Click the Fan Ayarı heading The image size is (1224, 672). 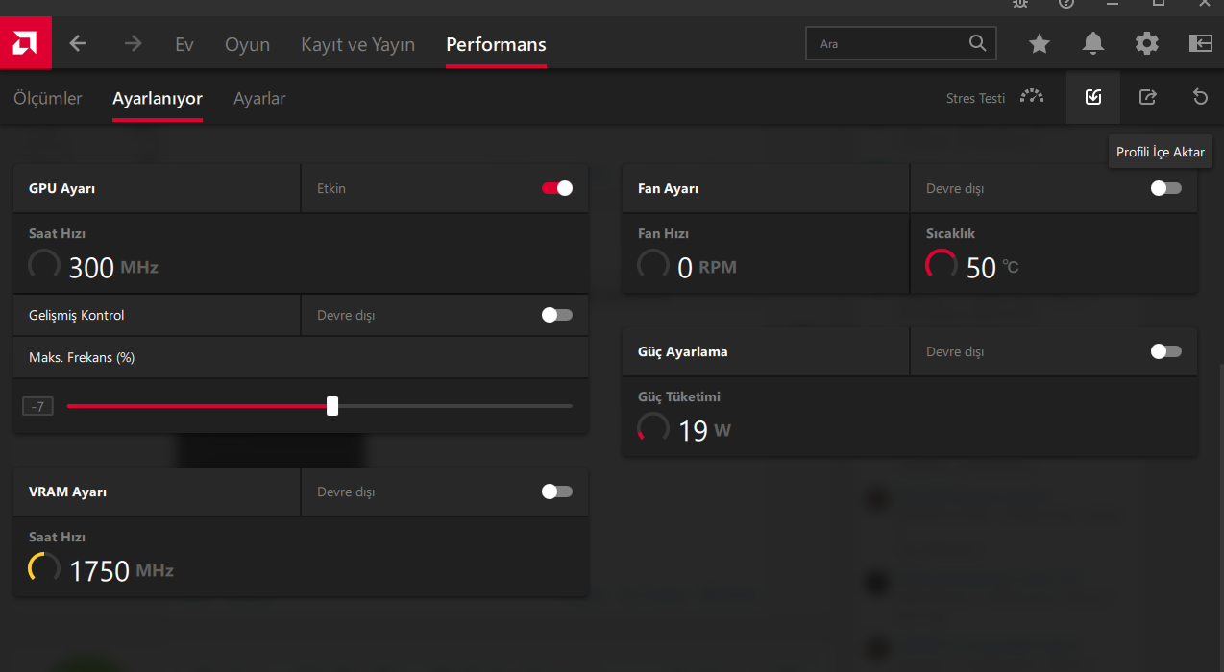coord(668,189)
